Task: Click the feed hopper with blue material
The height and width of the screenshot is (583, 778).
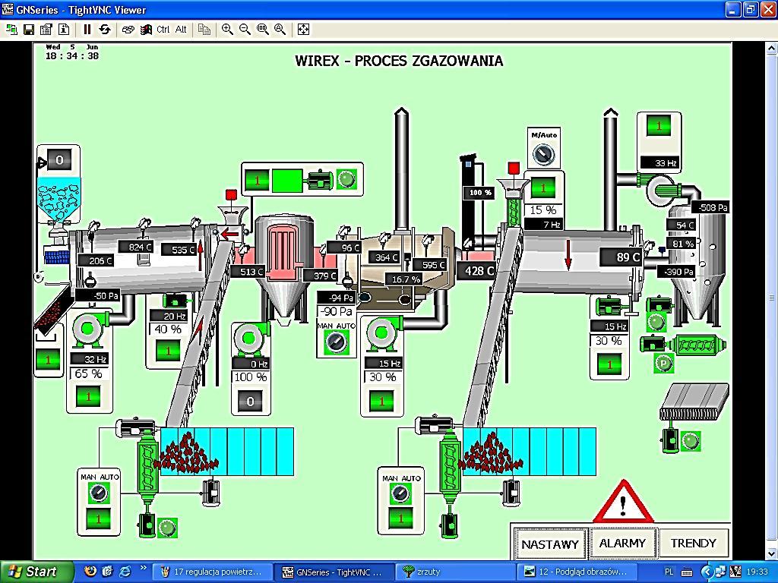Action: [x=59, y=200]
